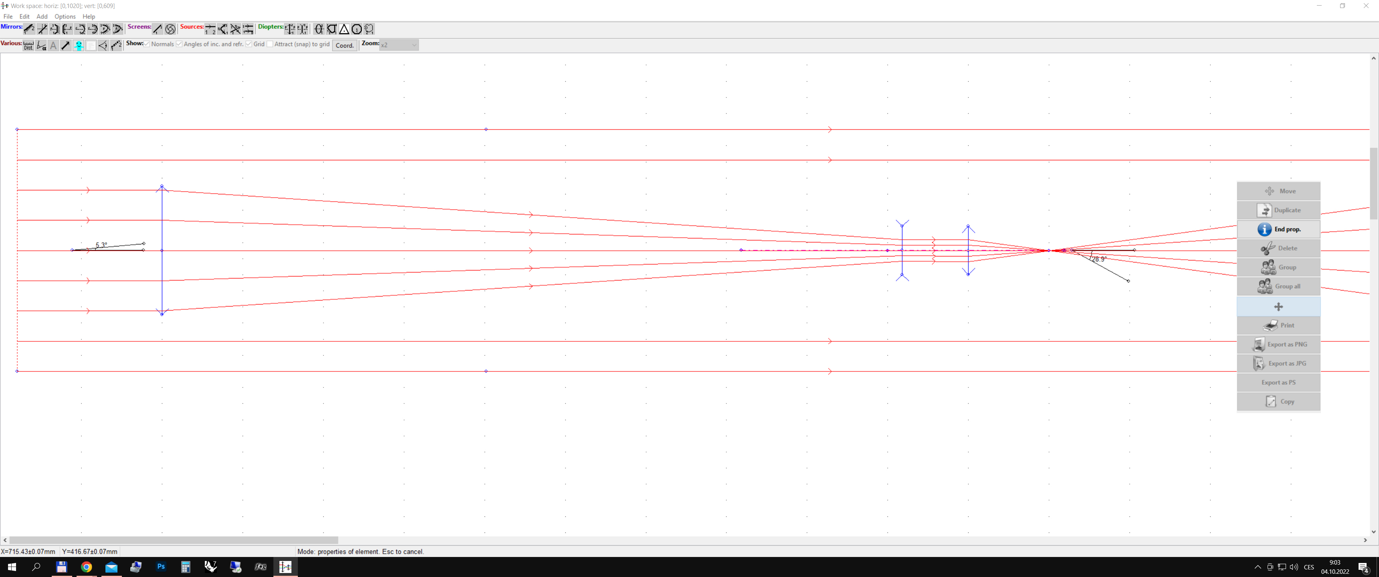Click Export as PNG button
Image resolution: width=1379 pixels, height=577 pixels.
[x=1278, y=344]
